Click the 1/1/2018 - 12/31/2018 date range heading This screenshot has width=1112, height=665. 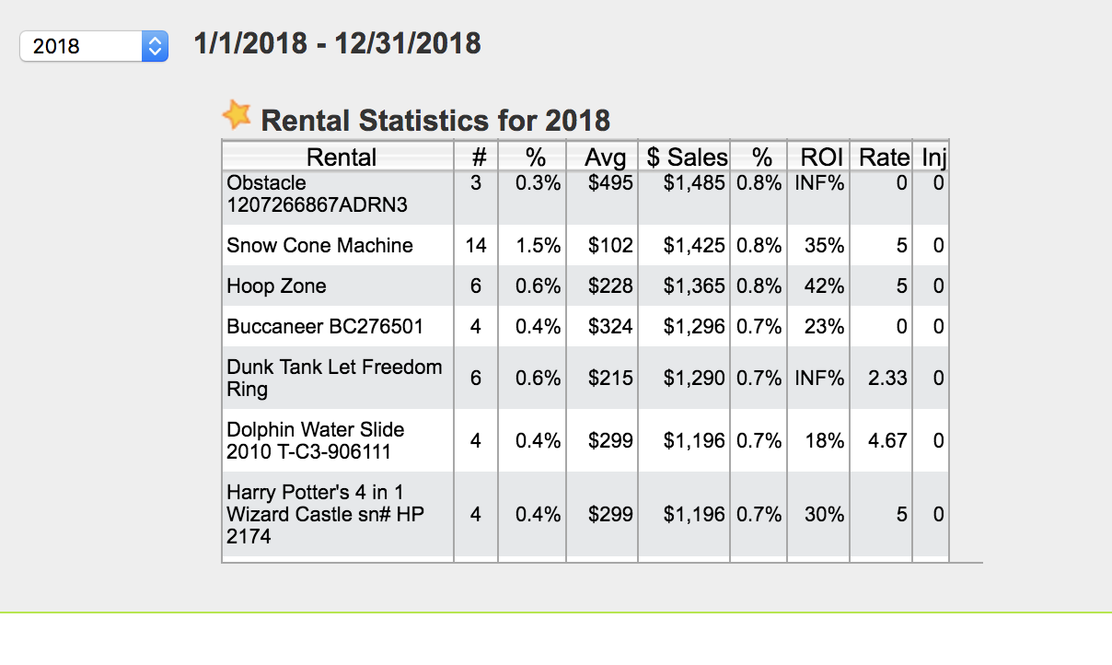pos(337,43)
